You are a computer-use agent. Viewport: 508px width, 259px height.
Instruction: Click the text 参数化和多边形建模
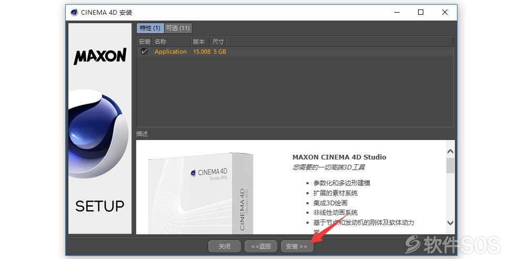[x=341, y=183]
